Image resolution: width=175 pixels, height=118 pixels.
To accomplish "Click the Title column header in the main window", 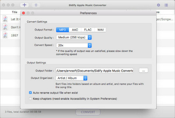I will pos(15,12).
